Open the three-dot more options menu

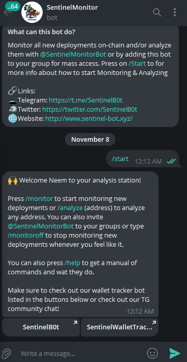click(175, 12)
